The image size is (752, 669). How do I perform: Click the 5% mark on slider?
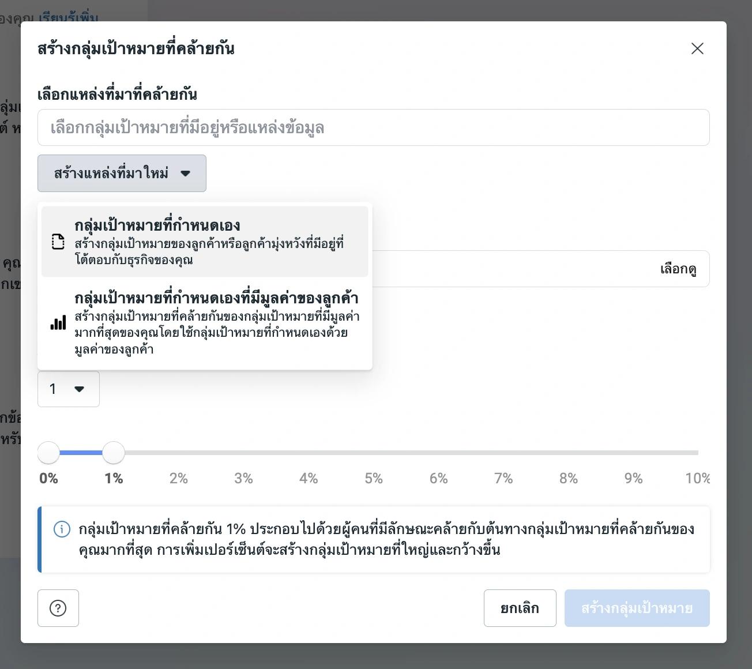click(374, 453)
